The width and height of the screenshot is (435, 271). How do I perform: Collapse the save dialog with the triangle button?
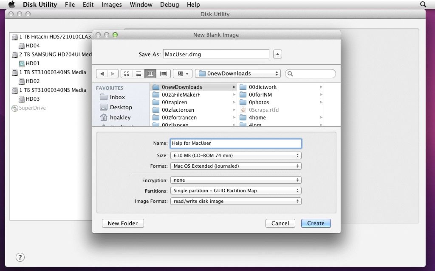pyautogui.click(x=277, y=54)
